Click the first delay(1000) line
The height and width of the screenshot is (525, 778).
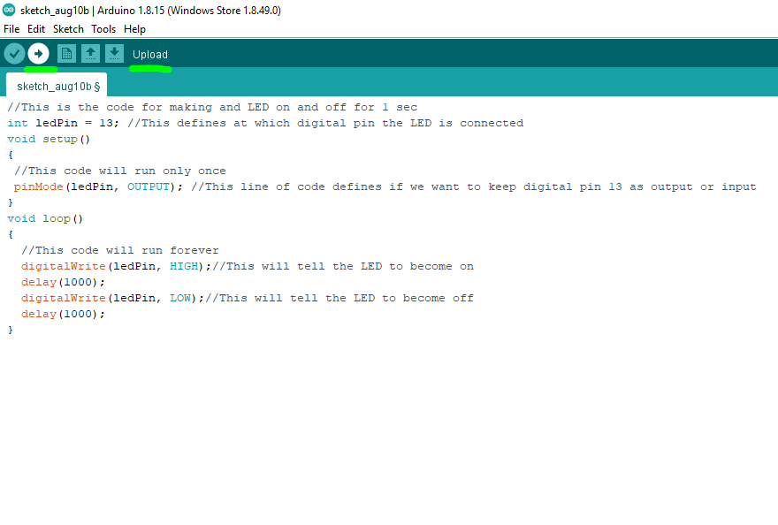click(x=63, y=282)
